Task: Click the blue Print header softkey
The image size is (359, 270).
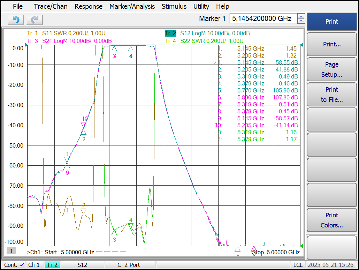Action: tap(332, 22)
